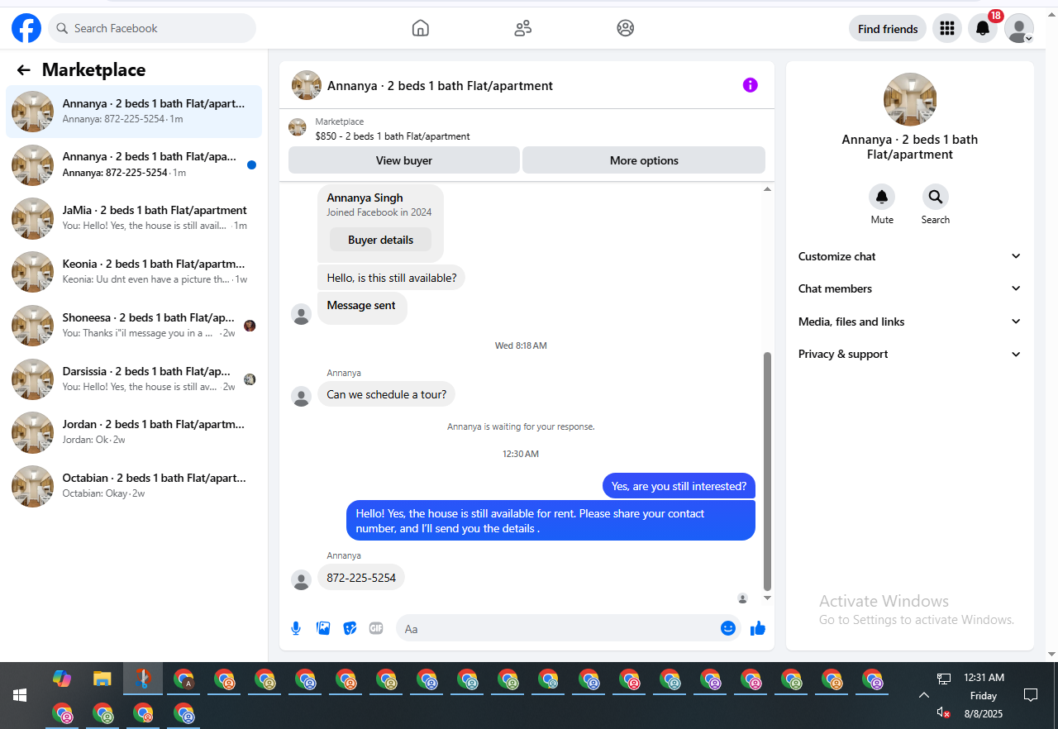
Task: Open conversation information purple icon
Action: pyautogui.click(x=751, y=85)
